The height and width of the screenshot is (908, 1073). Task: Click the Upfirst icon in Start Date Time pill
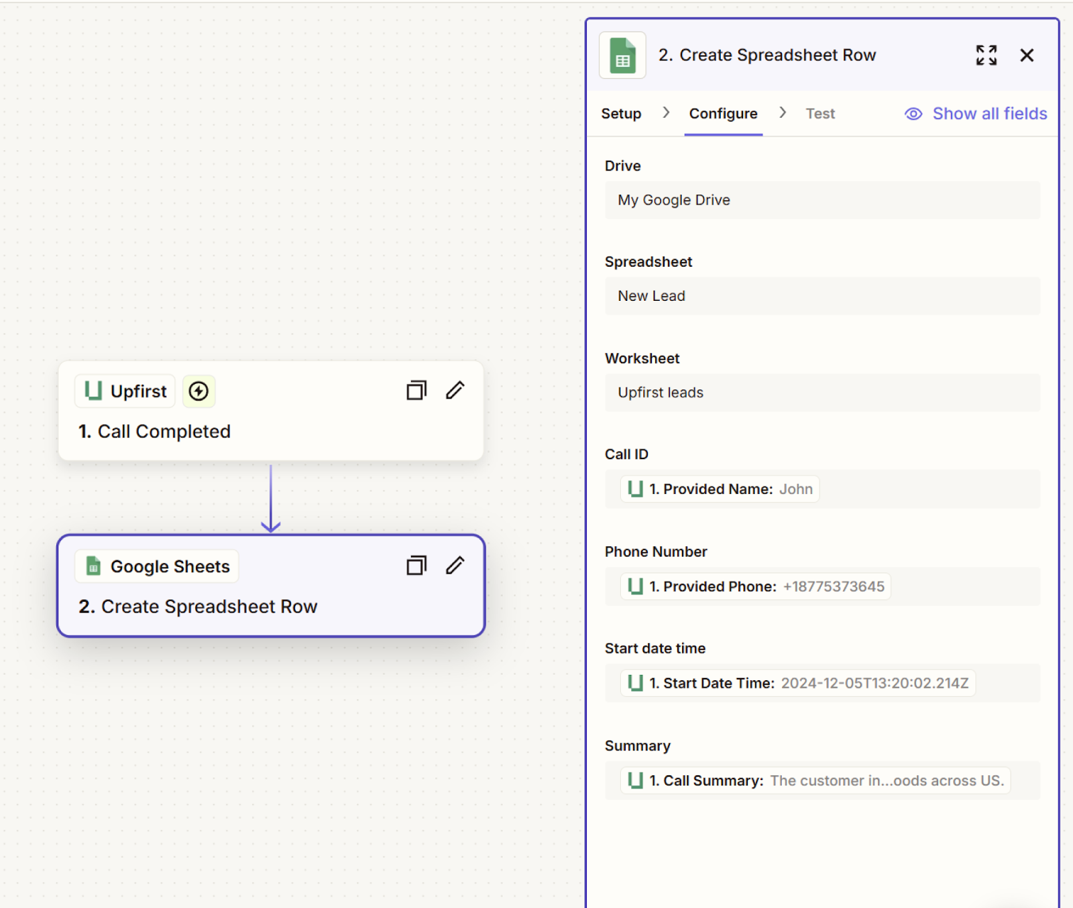tap(635, 683)
